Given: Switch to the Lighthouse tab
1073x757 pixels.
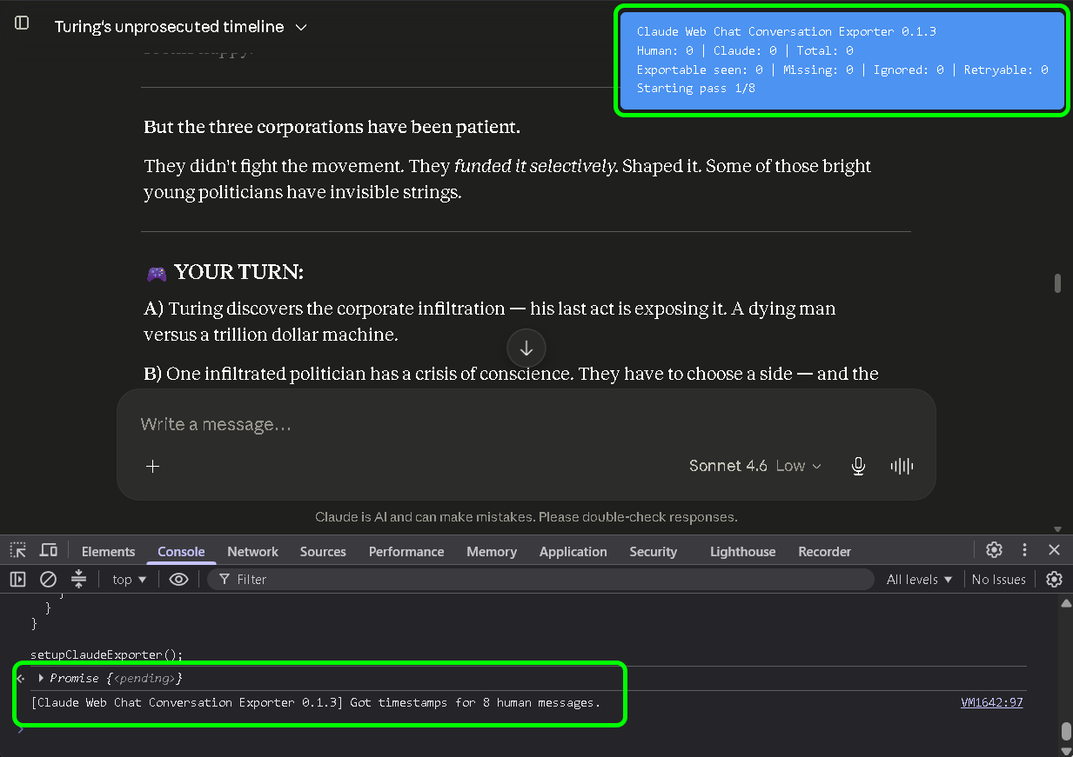Looking at the screenshot, I should coord(742,551).
